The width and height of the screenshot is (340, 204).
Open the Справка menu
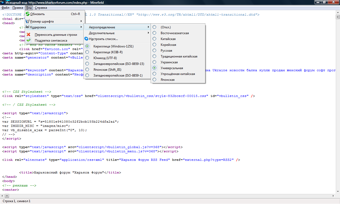coord(41,8)
